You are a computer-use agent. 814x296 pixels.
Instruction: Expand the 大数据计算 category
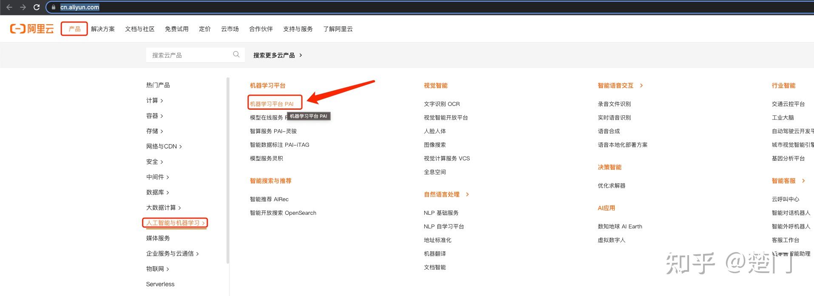click(164, 208)
